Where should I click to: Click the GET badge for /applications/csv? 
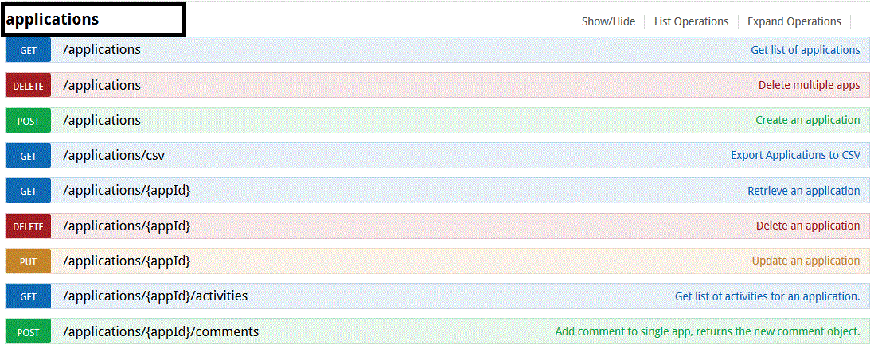pos(28,156)
